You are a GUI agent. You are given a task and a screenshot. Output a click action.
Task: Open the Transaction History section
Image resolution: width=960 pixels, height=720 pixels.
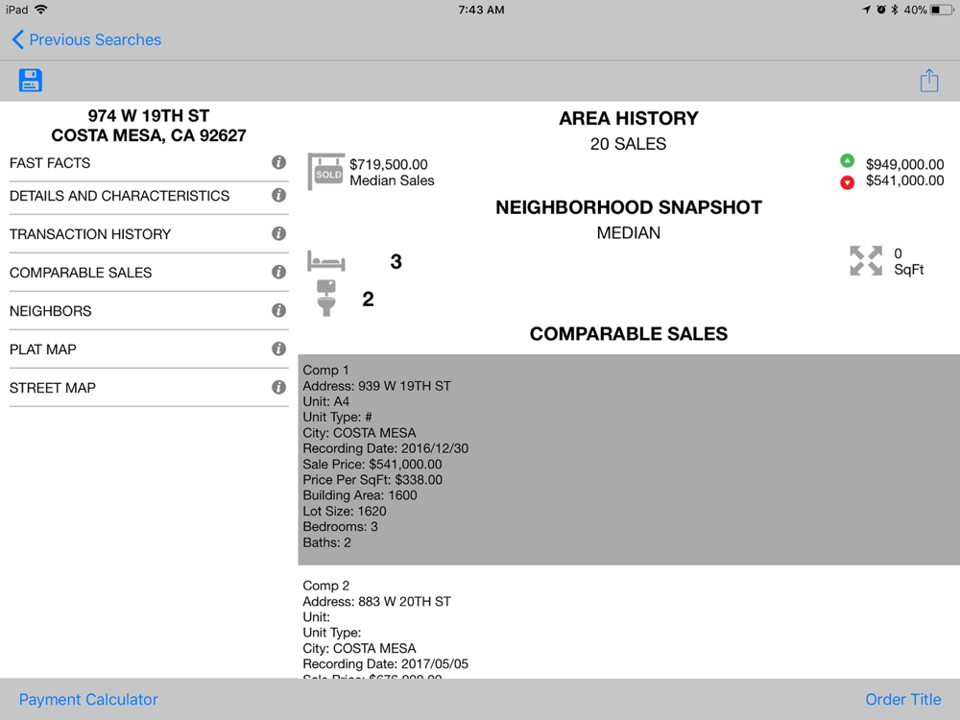click(90, 234)
